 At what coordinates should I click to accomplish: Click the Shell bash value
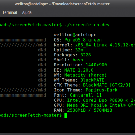(x=78, y=60)
